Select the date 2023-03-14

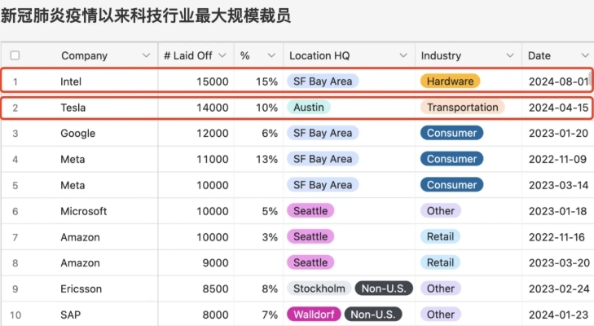(558, 185)
